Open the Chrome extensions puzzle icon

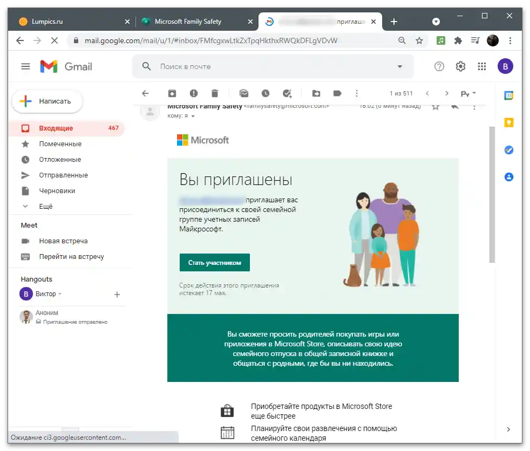point(458,41)
